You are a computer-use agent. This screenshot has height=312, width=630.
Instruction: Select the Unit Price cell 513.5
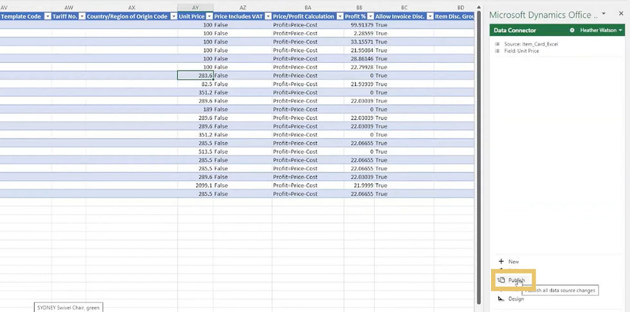click(x=195, y=152)
